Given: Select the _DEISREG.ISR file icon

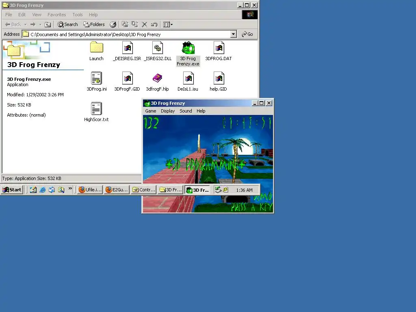Looking at the screenshot, I should (127, 48).
